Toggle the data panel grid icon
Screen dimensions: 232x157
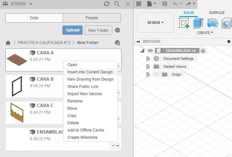click(138, 4)
